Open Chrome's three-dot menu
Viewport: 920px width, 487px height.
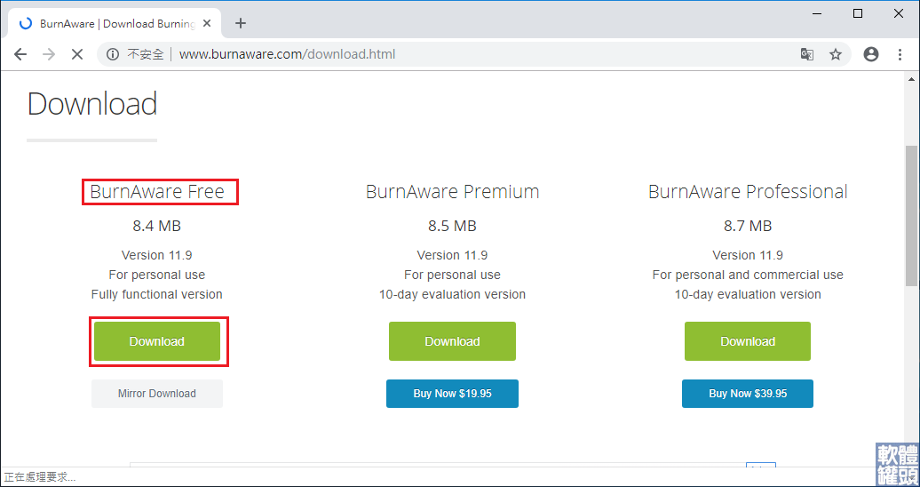900,54
